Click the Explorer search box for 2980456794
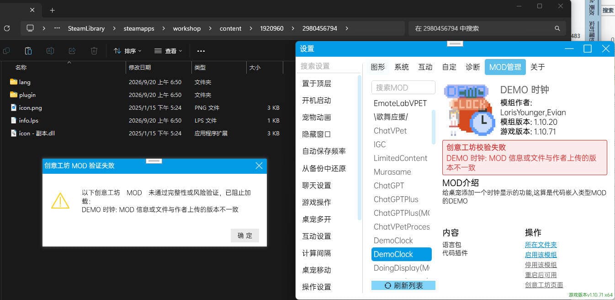Image resolution: width=615 pixels, height=300 pixels. 487,28
